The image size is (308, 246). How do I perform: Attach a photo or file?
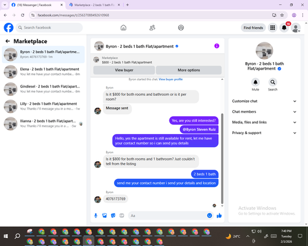coord(104,215)
